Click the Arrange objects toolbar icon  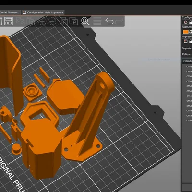tap(9, 21)
